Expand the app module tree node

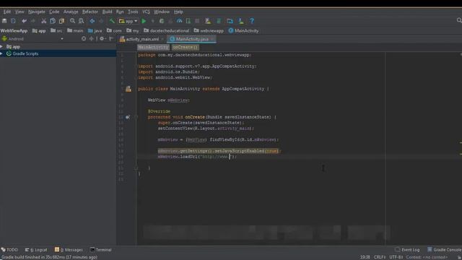pyautogui.click(x=1, y=46)
